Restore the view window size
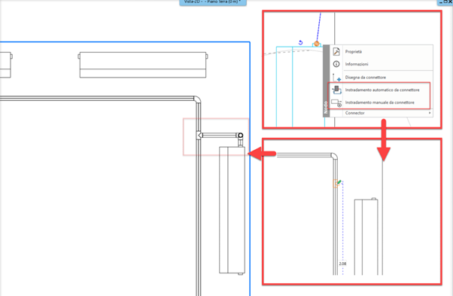Viewport: 453px width, 296px height. 445,2
